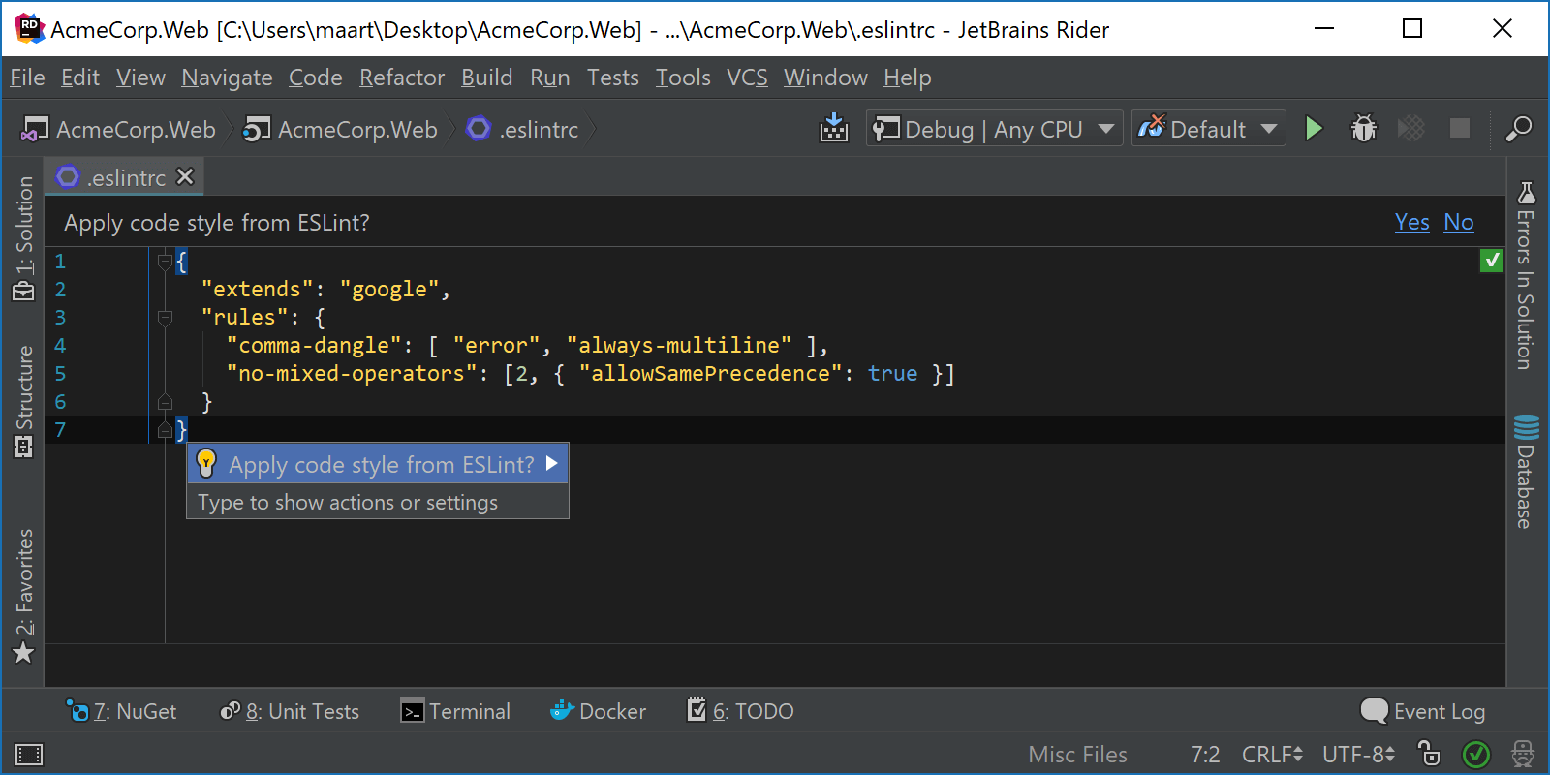Image resolution: width=1550 pixels, height=775 pixels.
Task: Change UTF-8 file encoding setting
Action: tap(1358, 754)
